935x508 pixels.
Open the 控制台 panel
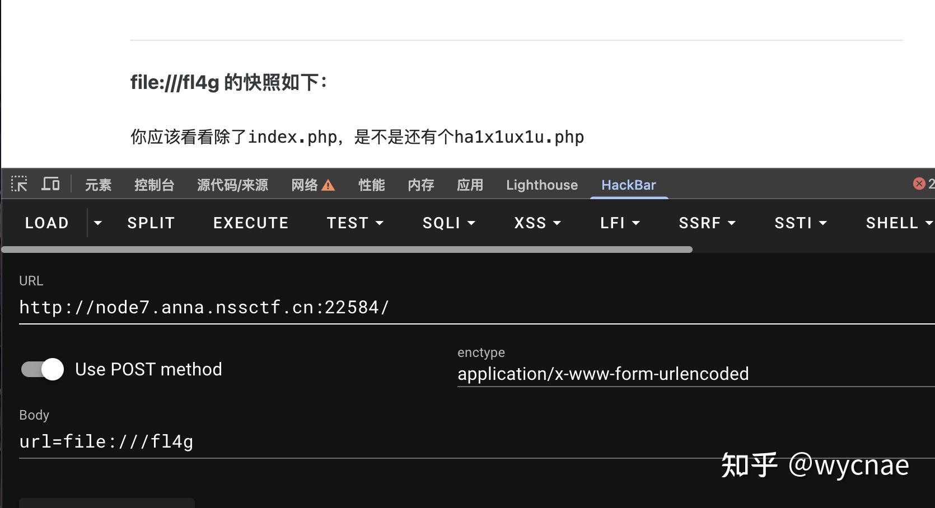point(155,185)
